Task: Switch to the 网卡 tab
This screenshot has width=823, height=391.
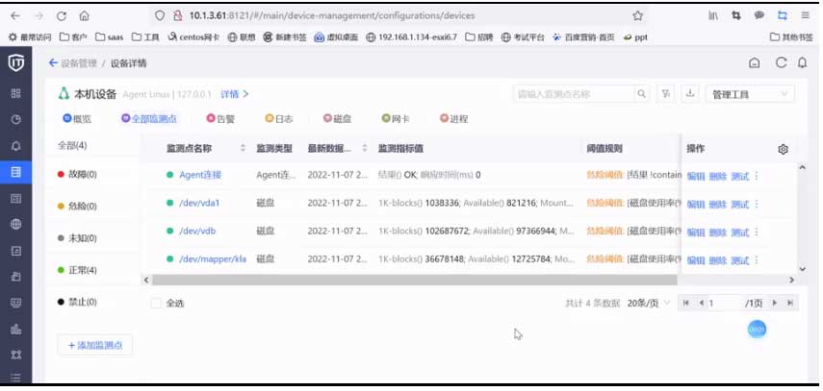Action: (396, 119)
